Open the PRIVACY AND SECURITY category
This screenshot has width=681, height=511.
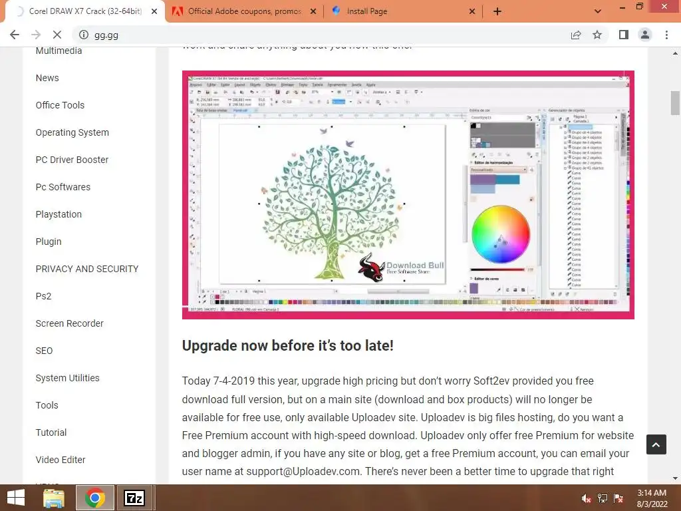tap(87, 269)
